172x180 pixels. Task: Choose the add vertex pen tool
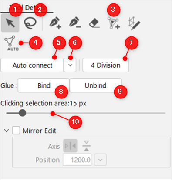pyautogui.click(x=55, y=23)
